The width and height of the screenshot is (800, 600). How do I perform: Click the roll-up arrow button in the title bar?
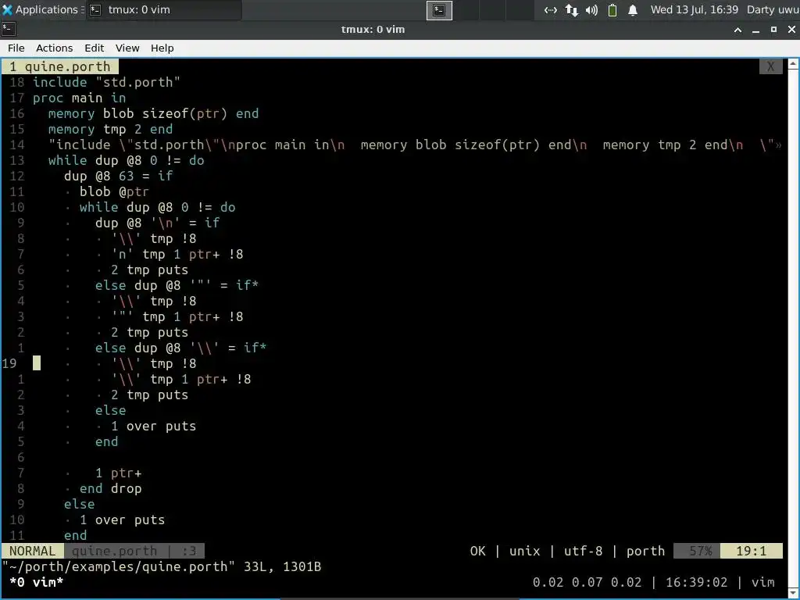coord(737,30)
